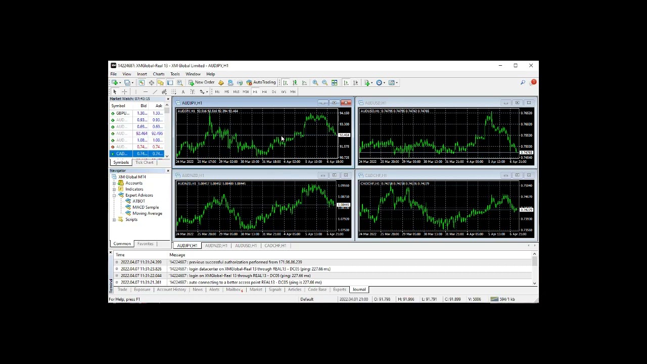
Task: Select the MACD Sample expert advisor
Action: 146,207
